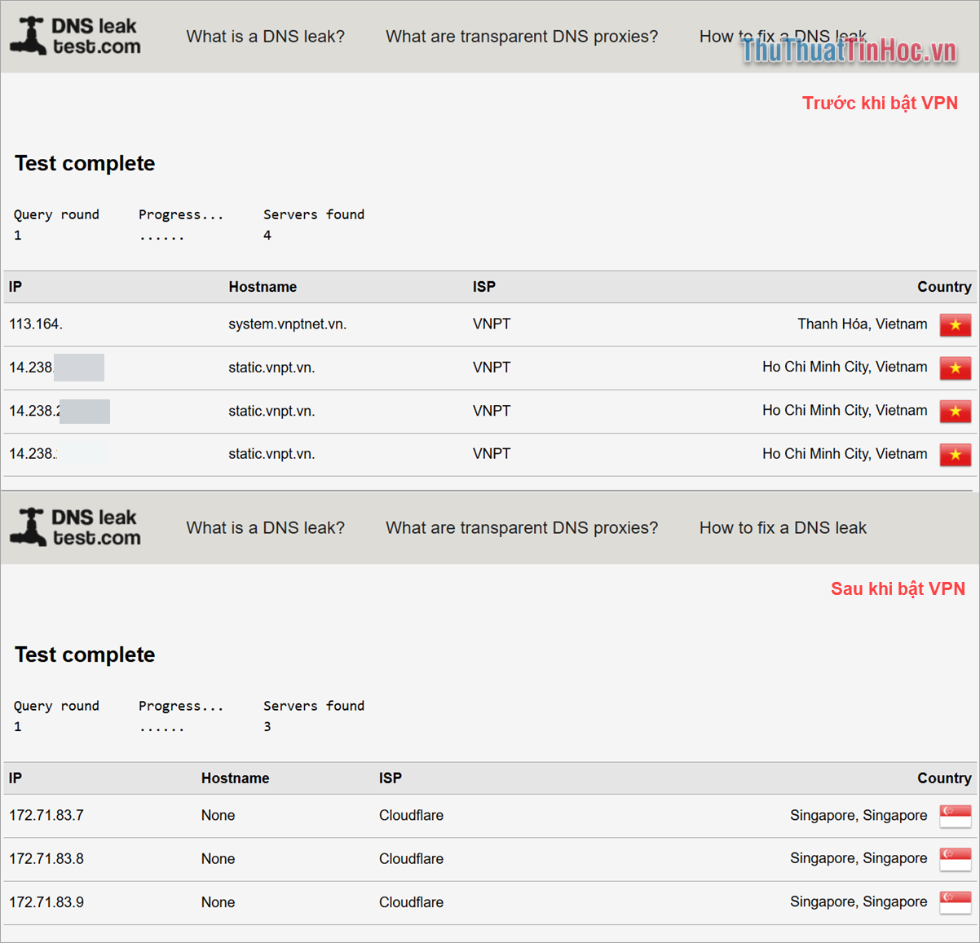
Task: Click static.vnpt.vn. in the 14.238.2 row
Action: click(x=271, y=411)
